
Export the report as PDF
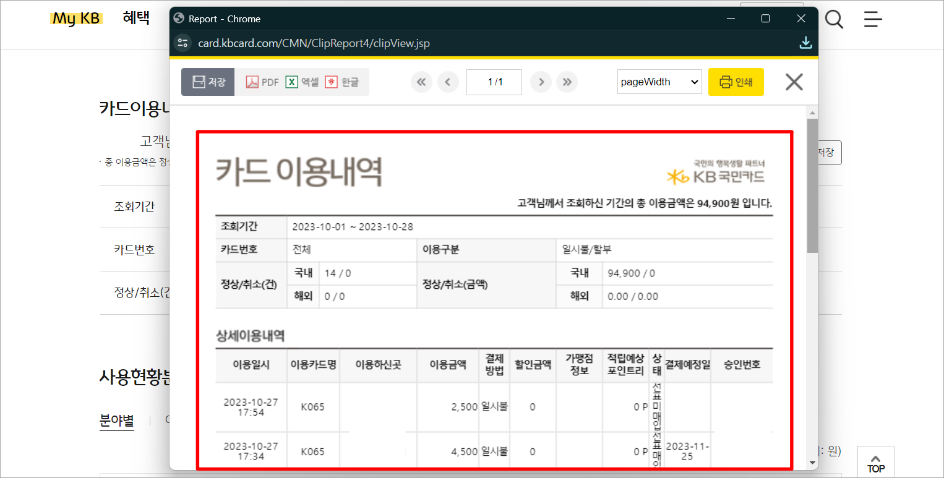pos(262,81)
